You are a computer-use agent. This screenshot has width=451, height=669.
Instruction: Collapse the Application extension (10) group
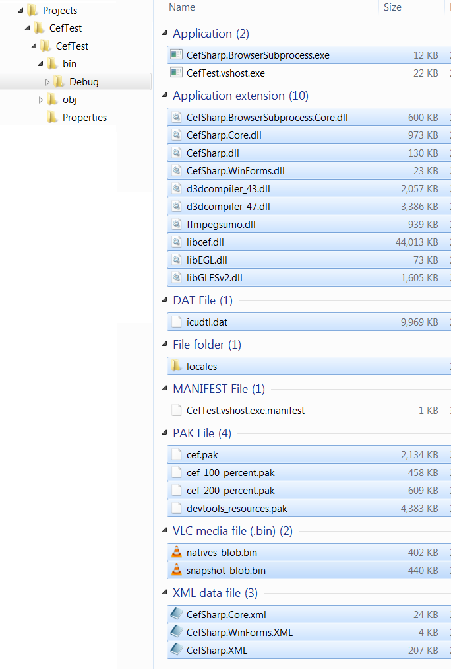pos(165,96)
